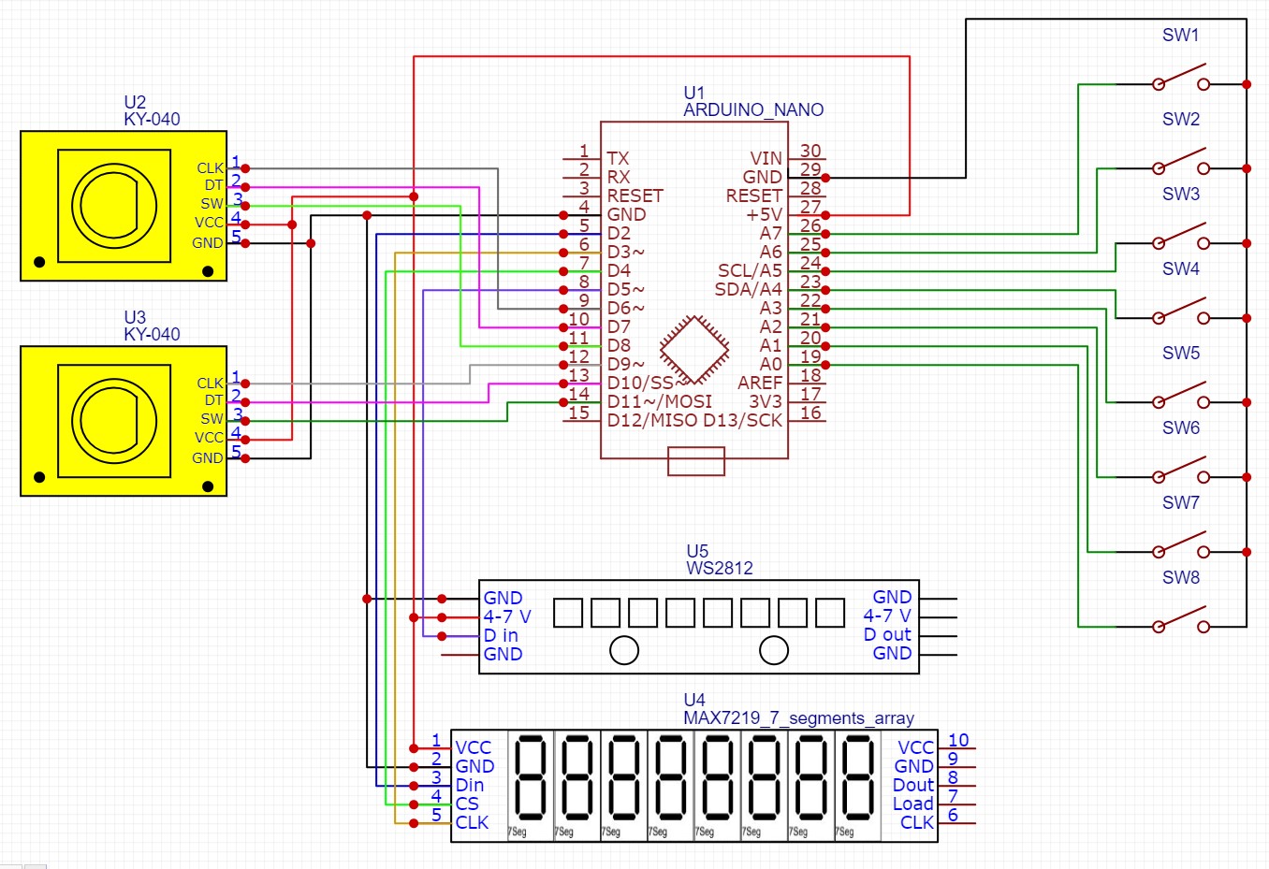The height and width of the screenshot is (869, 1269).
Task: Select the SW6 switch symbol
Action: (1181, 471)
